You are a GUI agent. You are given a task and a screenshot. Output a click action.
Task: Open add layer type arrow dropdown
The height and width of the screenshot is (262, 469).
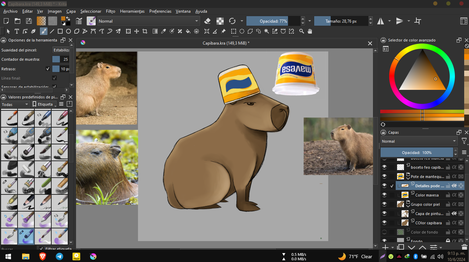pos(393,247)
